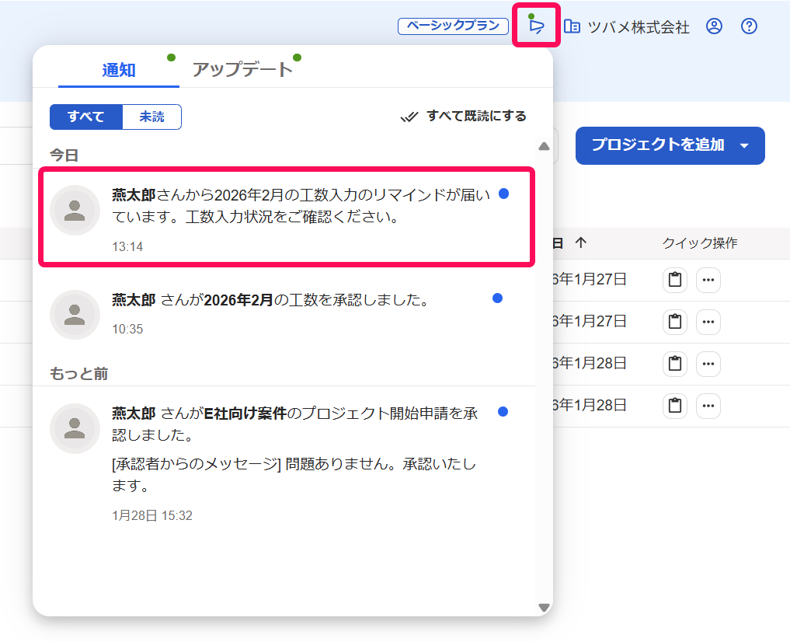
Task: Click the クイック操作 column header
Action: (x=699, y=243)
